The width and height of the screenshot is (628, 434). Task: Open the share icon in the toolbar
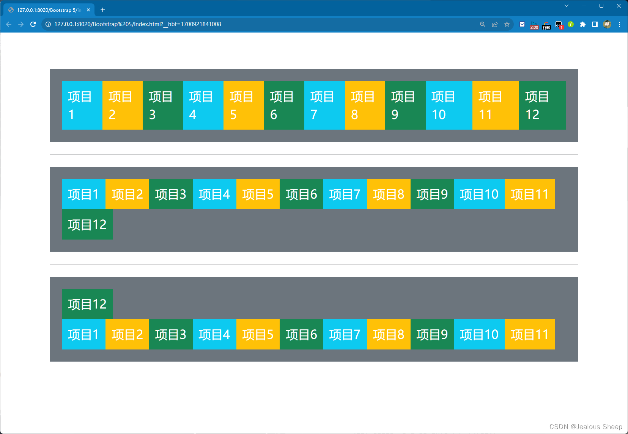[494, 24]
